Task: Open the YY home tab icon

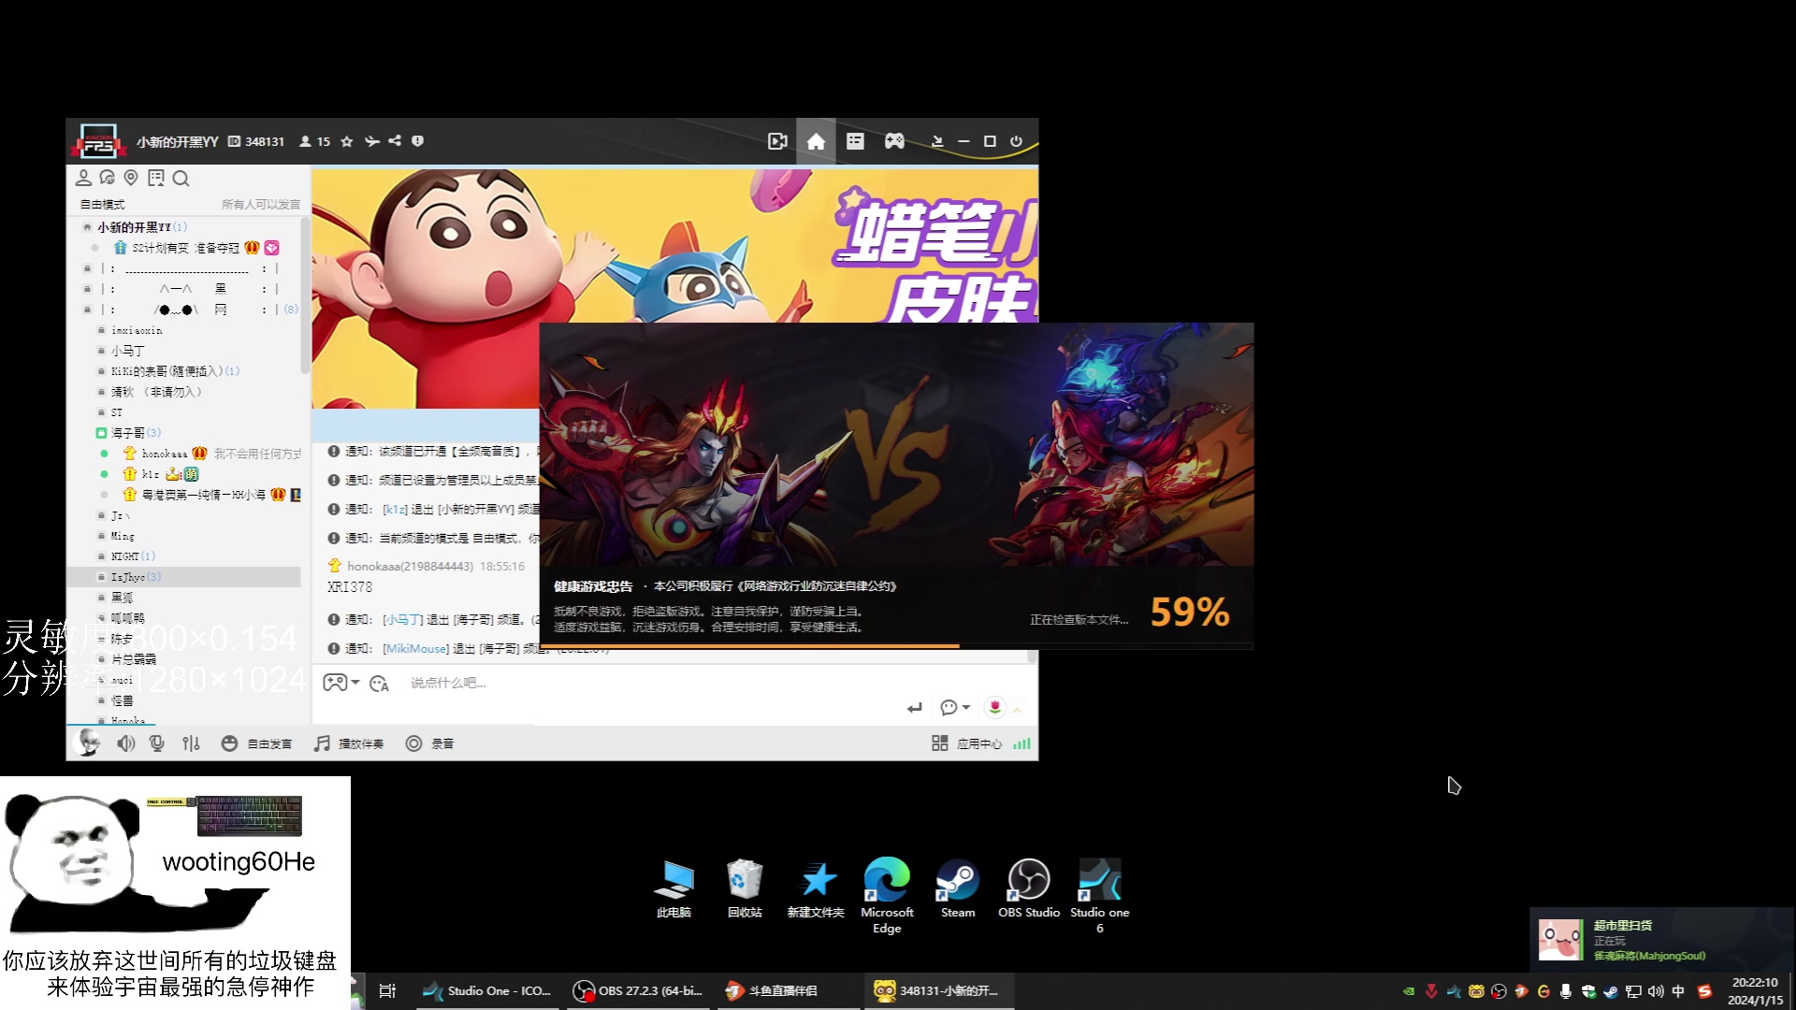Action: pos(816,141)
